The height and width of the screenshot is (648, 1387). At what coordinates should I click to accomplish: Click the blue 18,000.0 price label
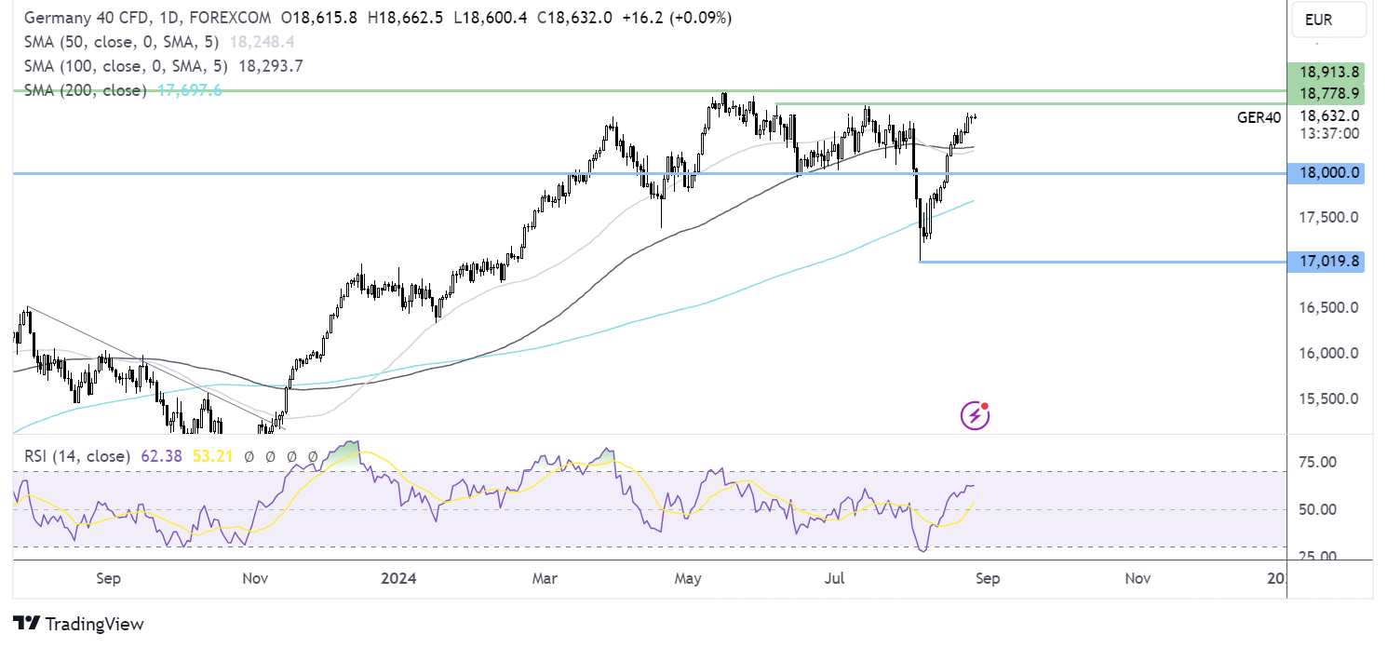(x=1326, y=172)
